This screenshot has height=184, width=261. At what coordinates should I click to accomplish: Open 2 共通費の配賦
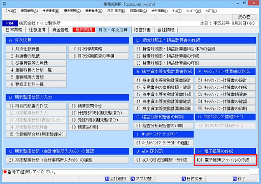click(36, 56)
